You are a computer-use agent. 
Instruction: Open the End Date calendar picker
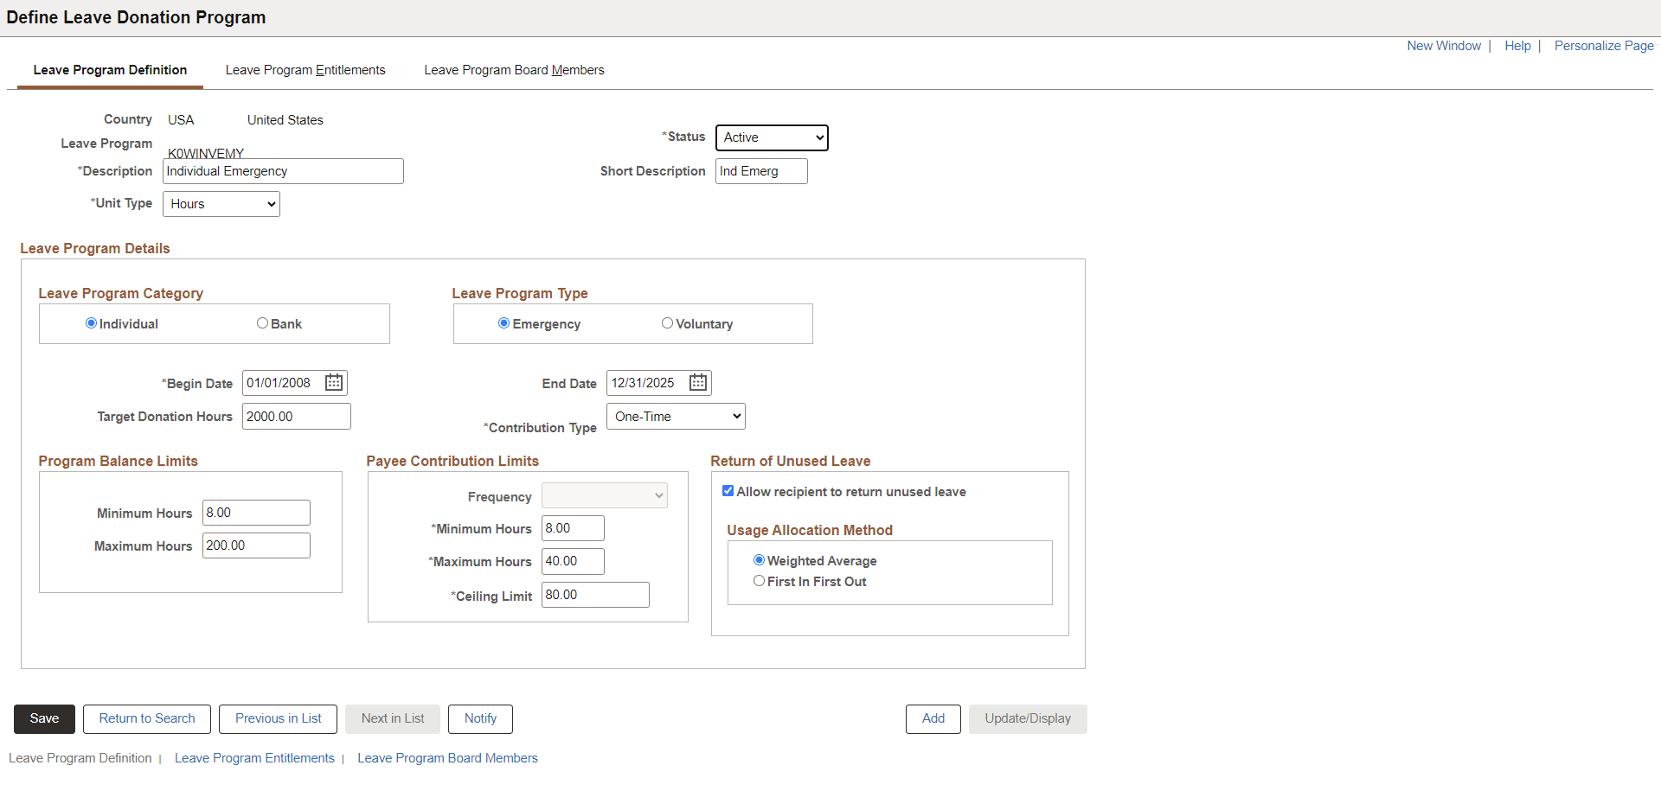tap(697, 382)
